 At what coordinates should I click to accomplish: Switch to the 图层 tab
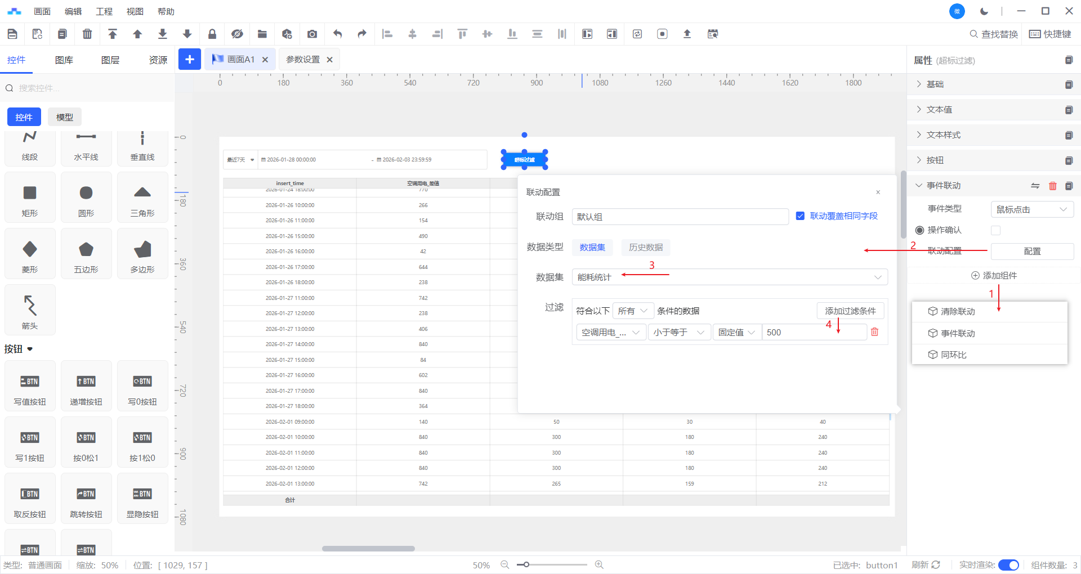coord(110,60)
